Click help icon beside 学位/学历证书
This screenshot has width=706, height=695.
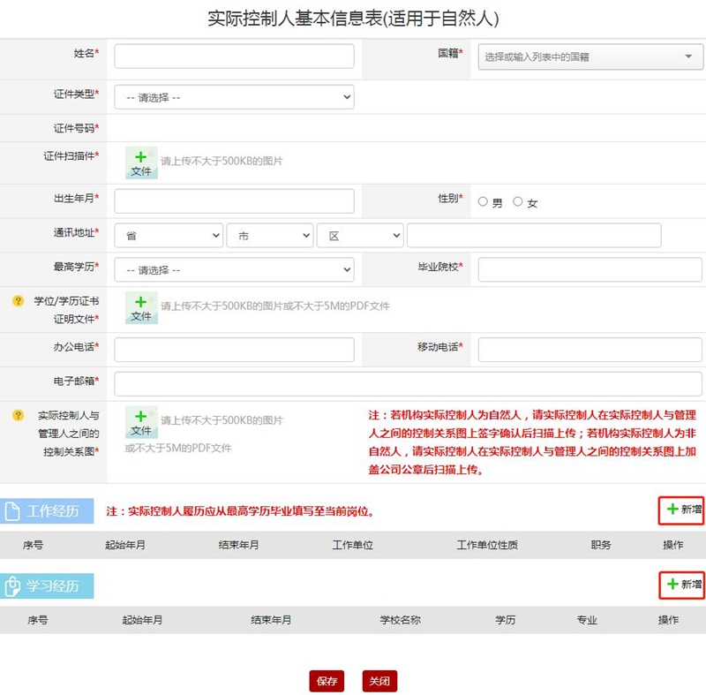point(18,301)
